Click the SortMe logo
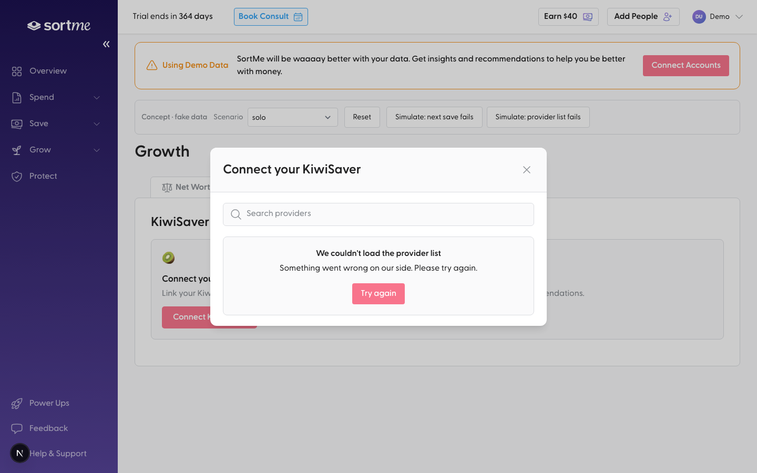Viewport: 757px width, 473px height. [x=59, y=25]
